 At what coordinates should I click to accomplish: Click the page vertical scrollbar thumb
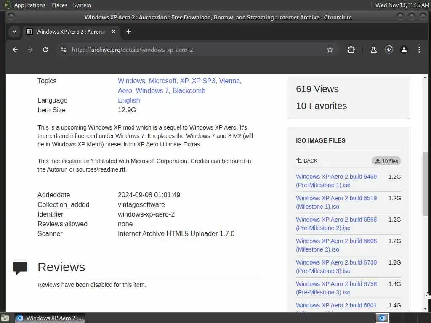point(425,184)
